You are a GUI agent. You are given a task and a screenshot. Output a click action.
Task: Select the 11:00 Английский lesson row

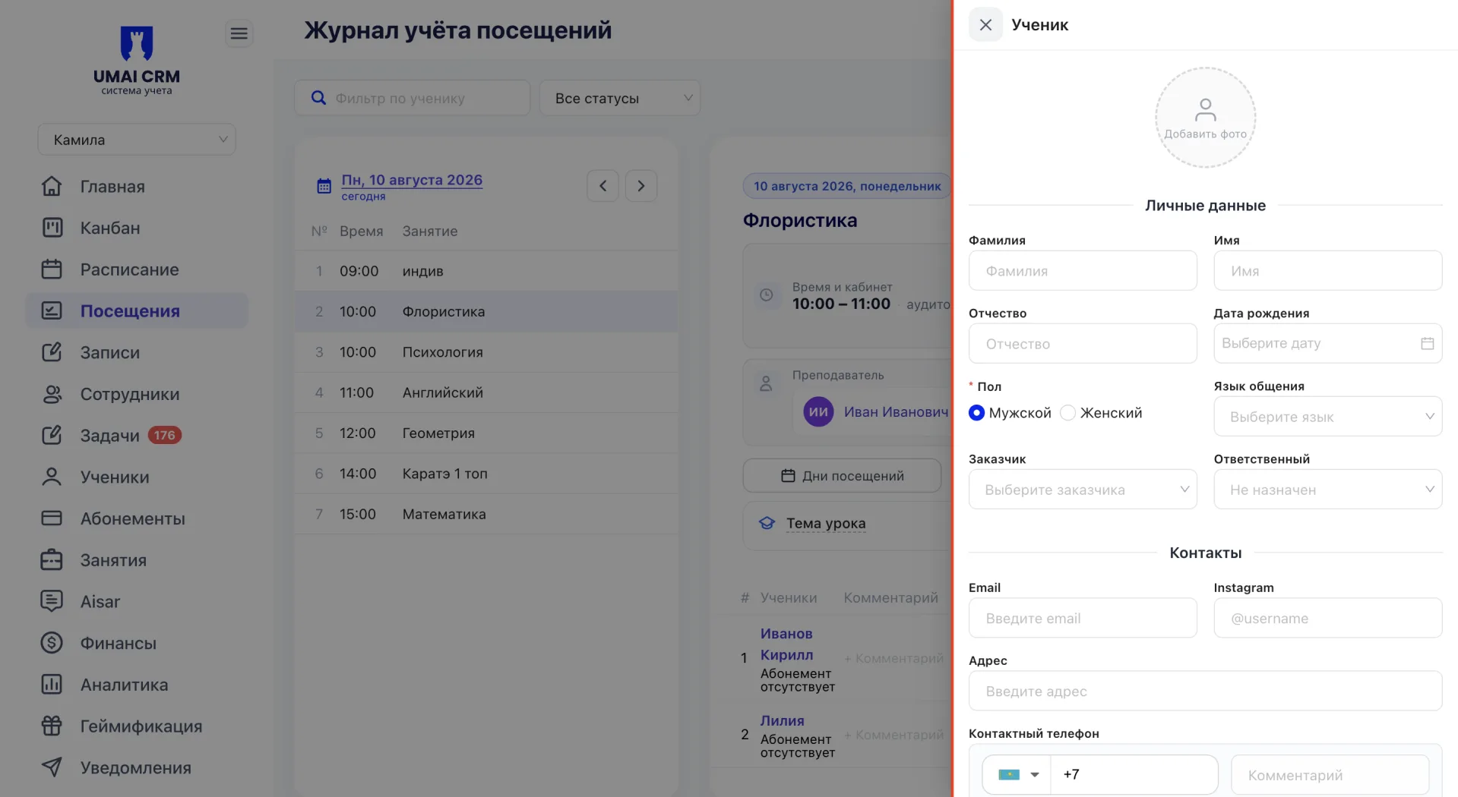[486, 392]
